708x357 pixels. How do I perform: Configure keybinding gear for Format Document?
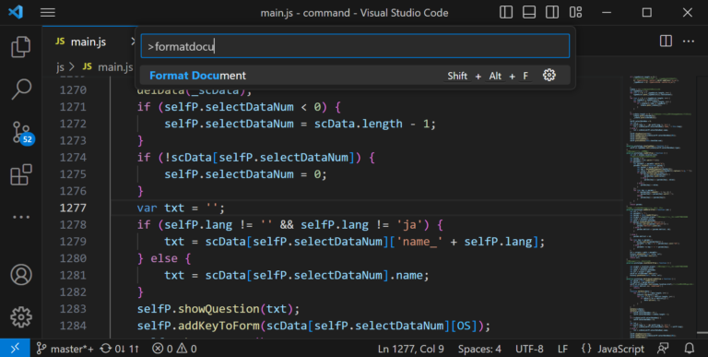click(x=549, y=75)
